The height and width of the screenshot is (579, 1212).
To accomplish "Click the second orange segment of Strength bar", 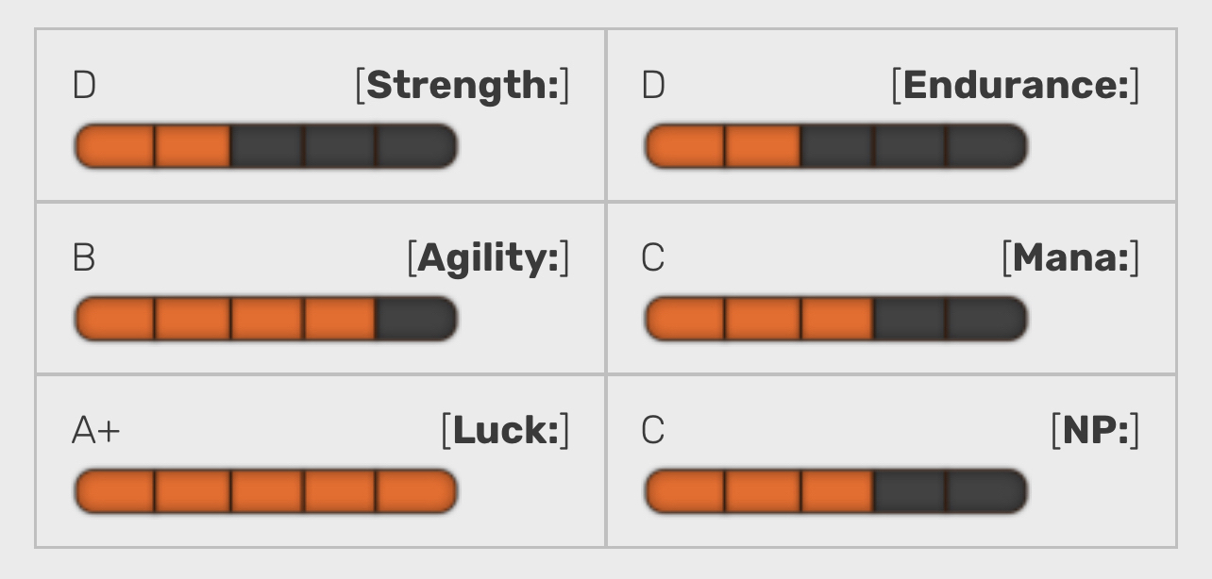I will tap(193, 146).
